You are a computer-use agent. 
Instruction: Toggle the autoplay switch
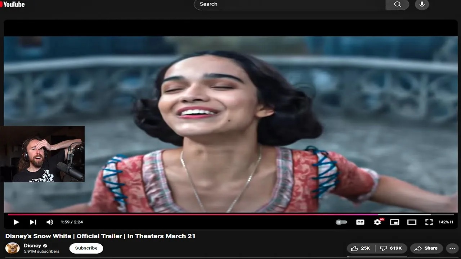pyautogui.click(x=341, y=222)
